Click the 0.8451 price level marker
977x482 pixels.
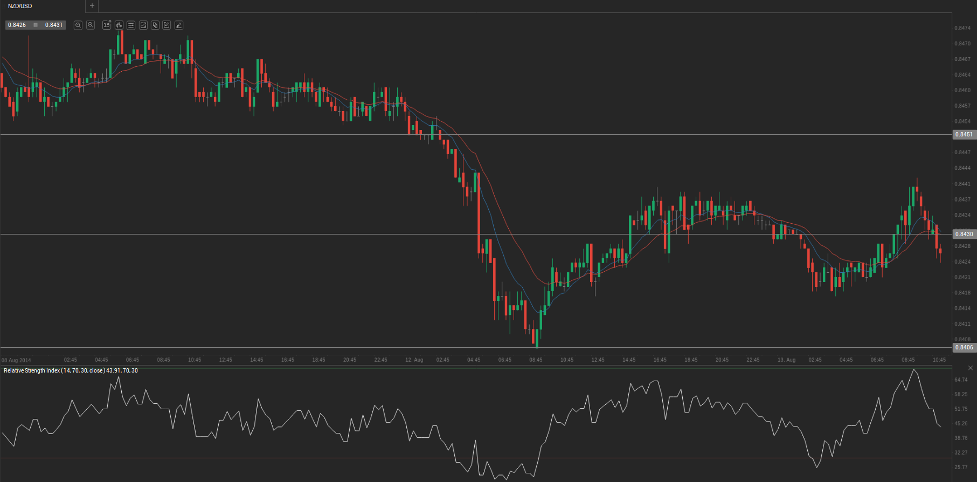click(964, 135)
